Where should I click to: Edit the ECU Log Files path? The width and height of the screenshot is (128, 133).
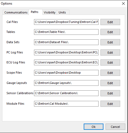110,63
